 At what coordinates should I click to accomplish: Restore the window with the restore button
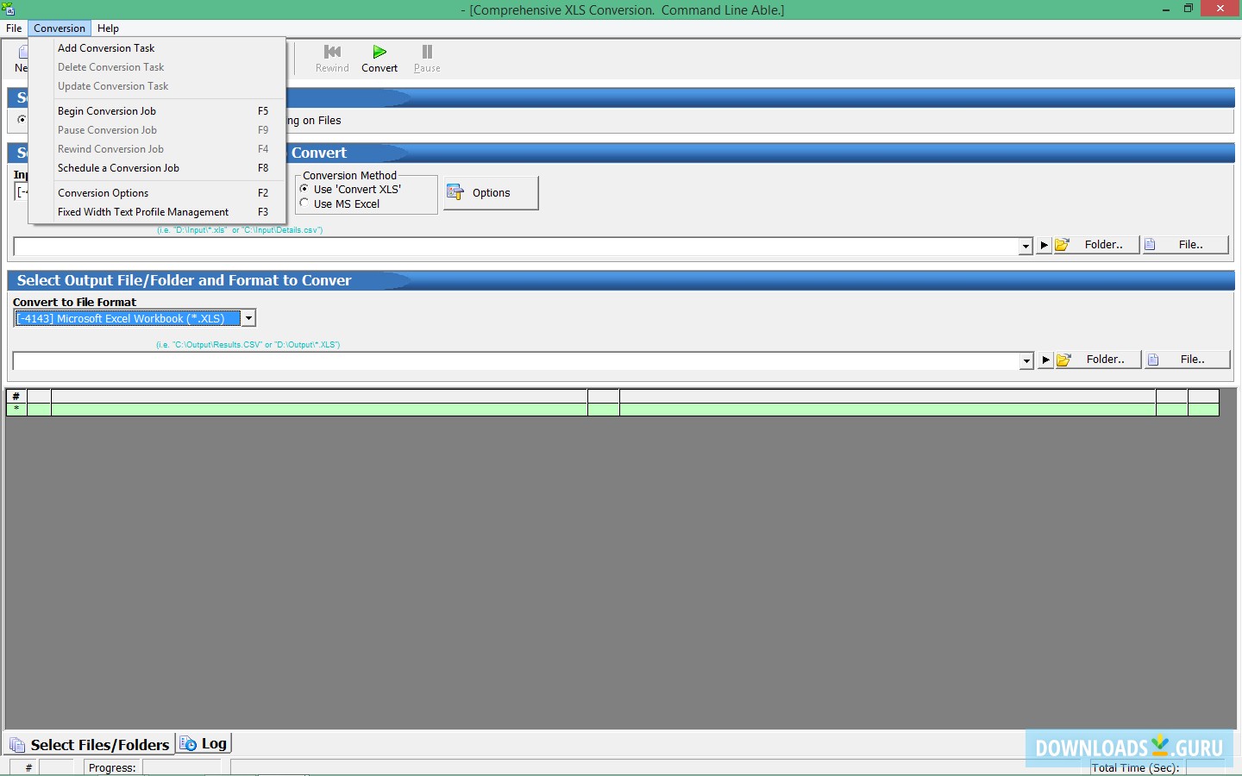1188,9
